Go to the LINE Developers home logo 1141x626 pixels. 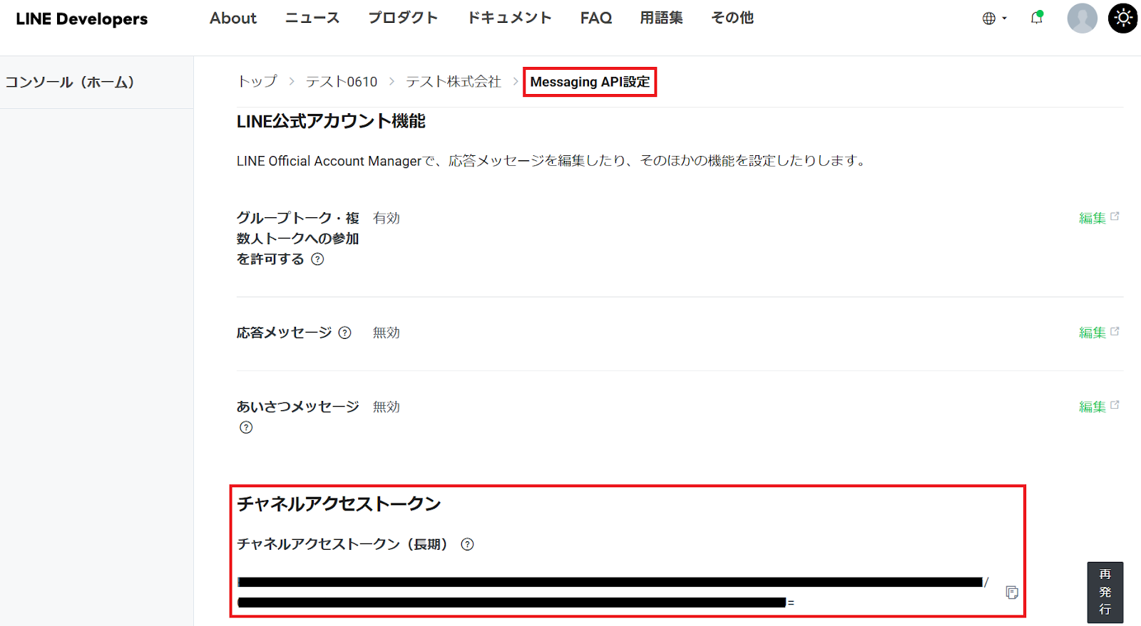click(82, 19)
